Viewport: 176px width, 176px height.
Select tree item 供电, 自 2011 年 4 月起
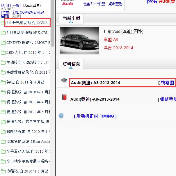pyautogui.click(x=26, y=82)
